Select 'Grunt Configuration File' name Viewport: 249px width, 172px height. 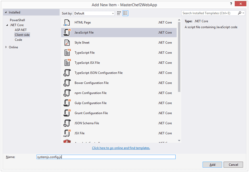[91, 113]
